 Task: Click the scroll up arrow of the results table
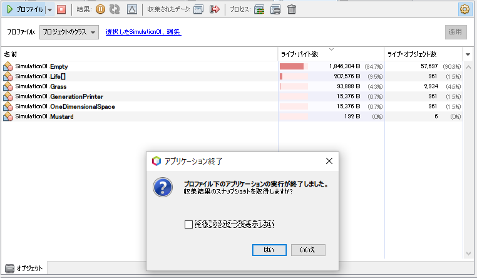click(x=468, y=67)
